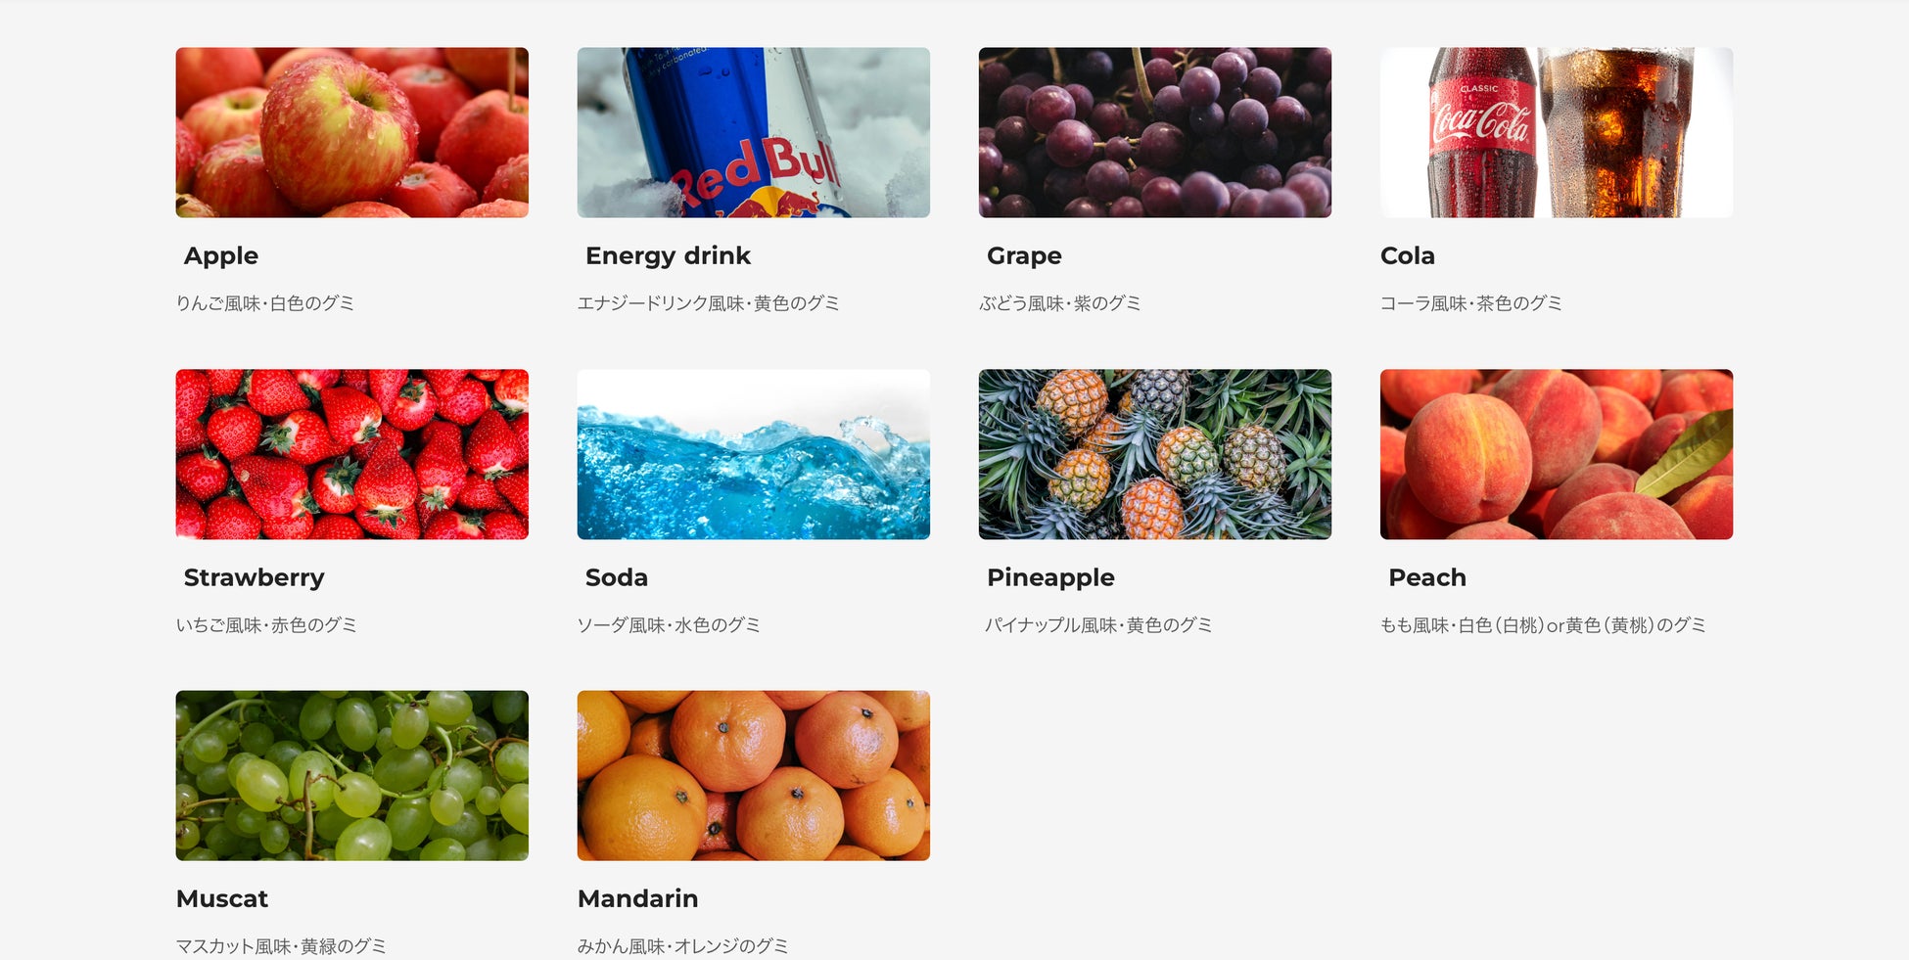Viewport: 1909px width, 960px height.
Task: Click the Strawberry heading
Action: 254,578
